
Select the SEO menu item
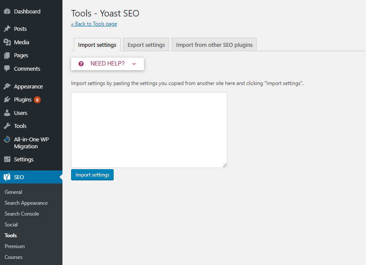pos(31,177)
